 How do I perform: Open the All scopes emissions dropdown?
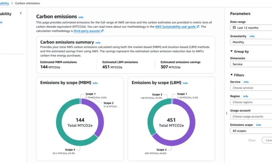(x=252, y=131)
